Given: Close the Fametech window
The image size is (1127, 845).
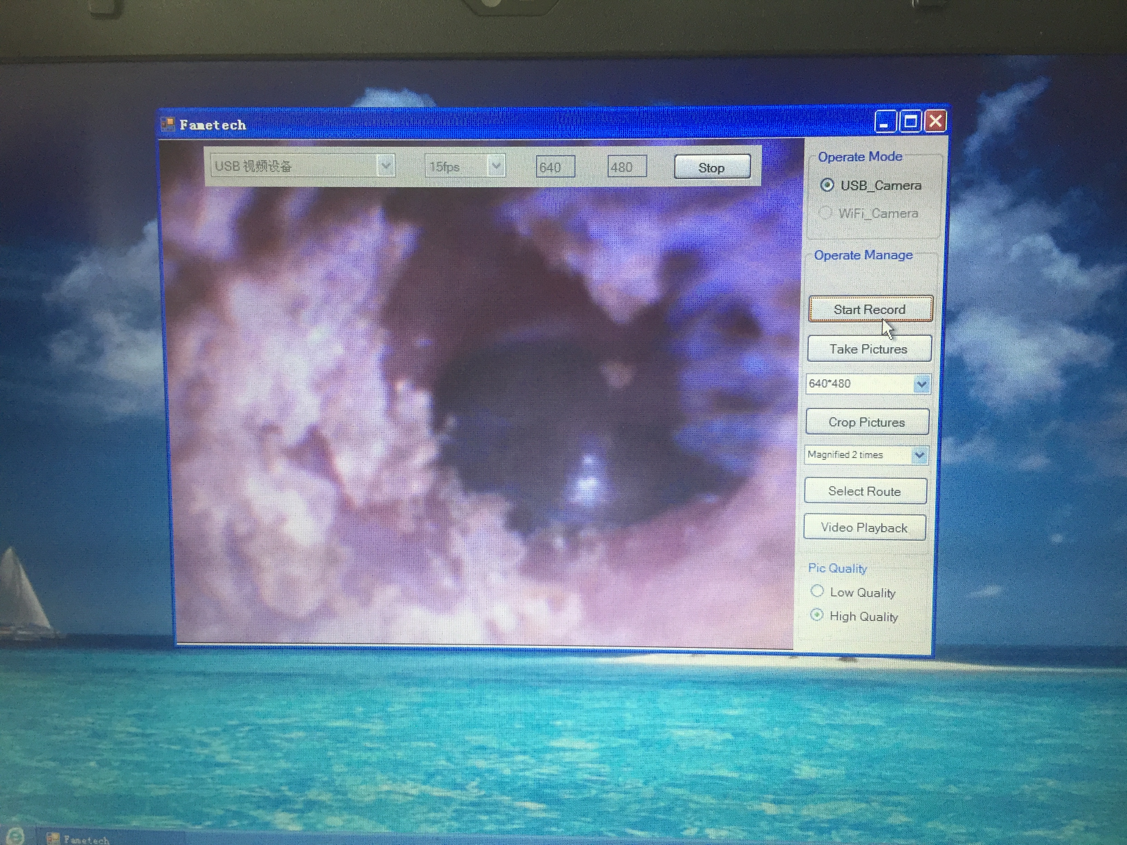Looking at the screenshot, I should coord(935,121).
